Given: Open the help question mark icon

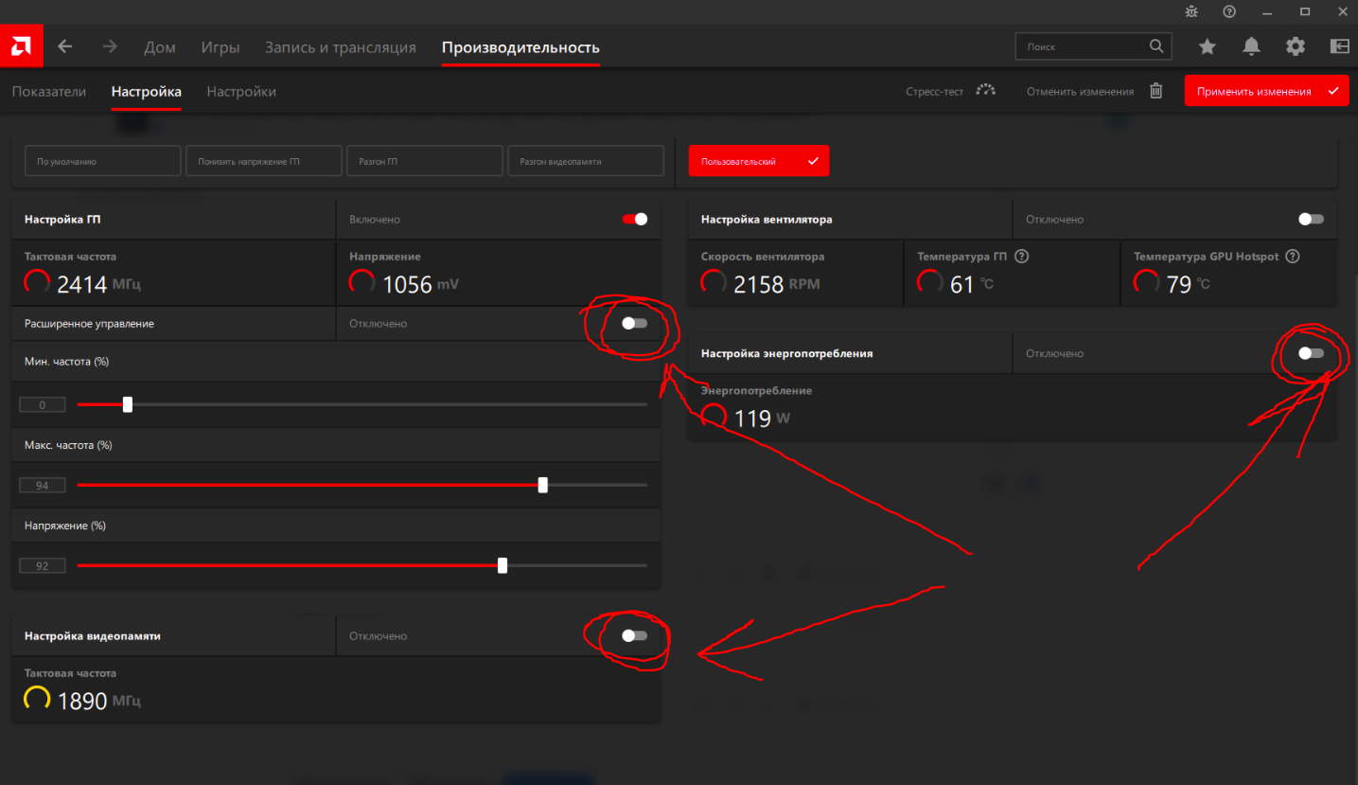Looking at the screenshot, I should coord(1229,11).
